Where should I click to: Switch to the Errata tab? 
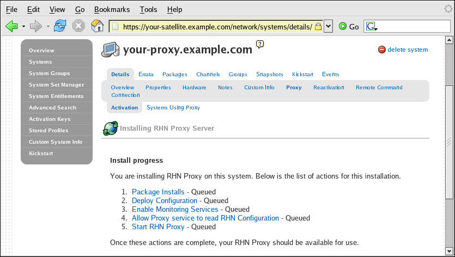click(x=146, y=75)
